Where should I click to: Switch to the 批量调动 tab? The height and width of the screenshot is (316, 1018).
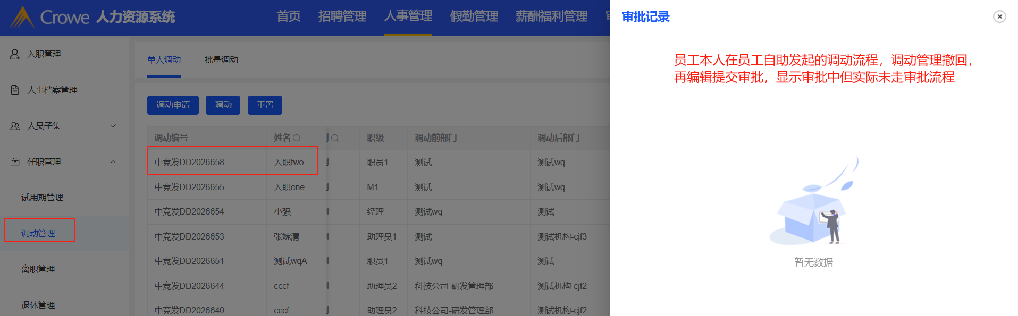pyautogui.click(x=221, y=60)
